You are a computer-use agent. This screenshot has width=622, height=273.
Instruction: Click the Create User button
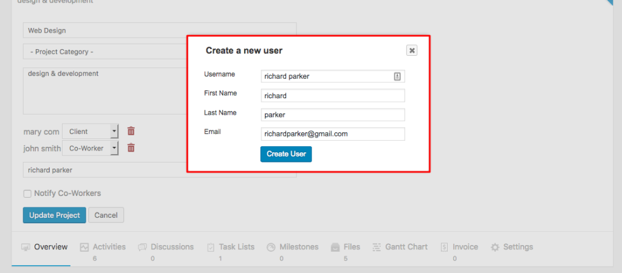286,154
